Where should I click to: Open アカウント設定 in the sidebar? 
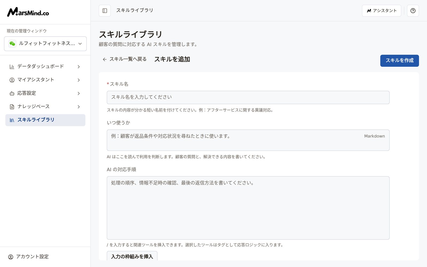(x=45, y=257)
